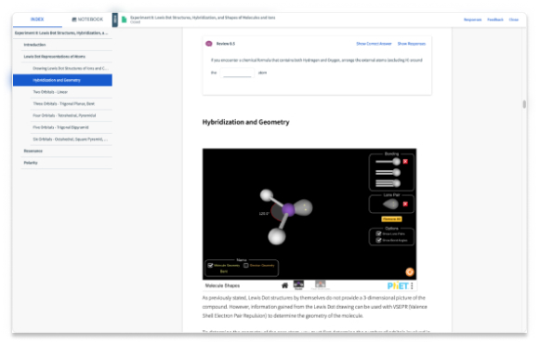Toggle the Show Bond Angles checkbox
This screenshot has width=539, height=357.
pyautogui.click(x=379, y=240)
